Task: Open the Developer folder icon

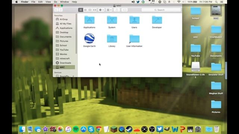Action: click(157, 20)
